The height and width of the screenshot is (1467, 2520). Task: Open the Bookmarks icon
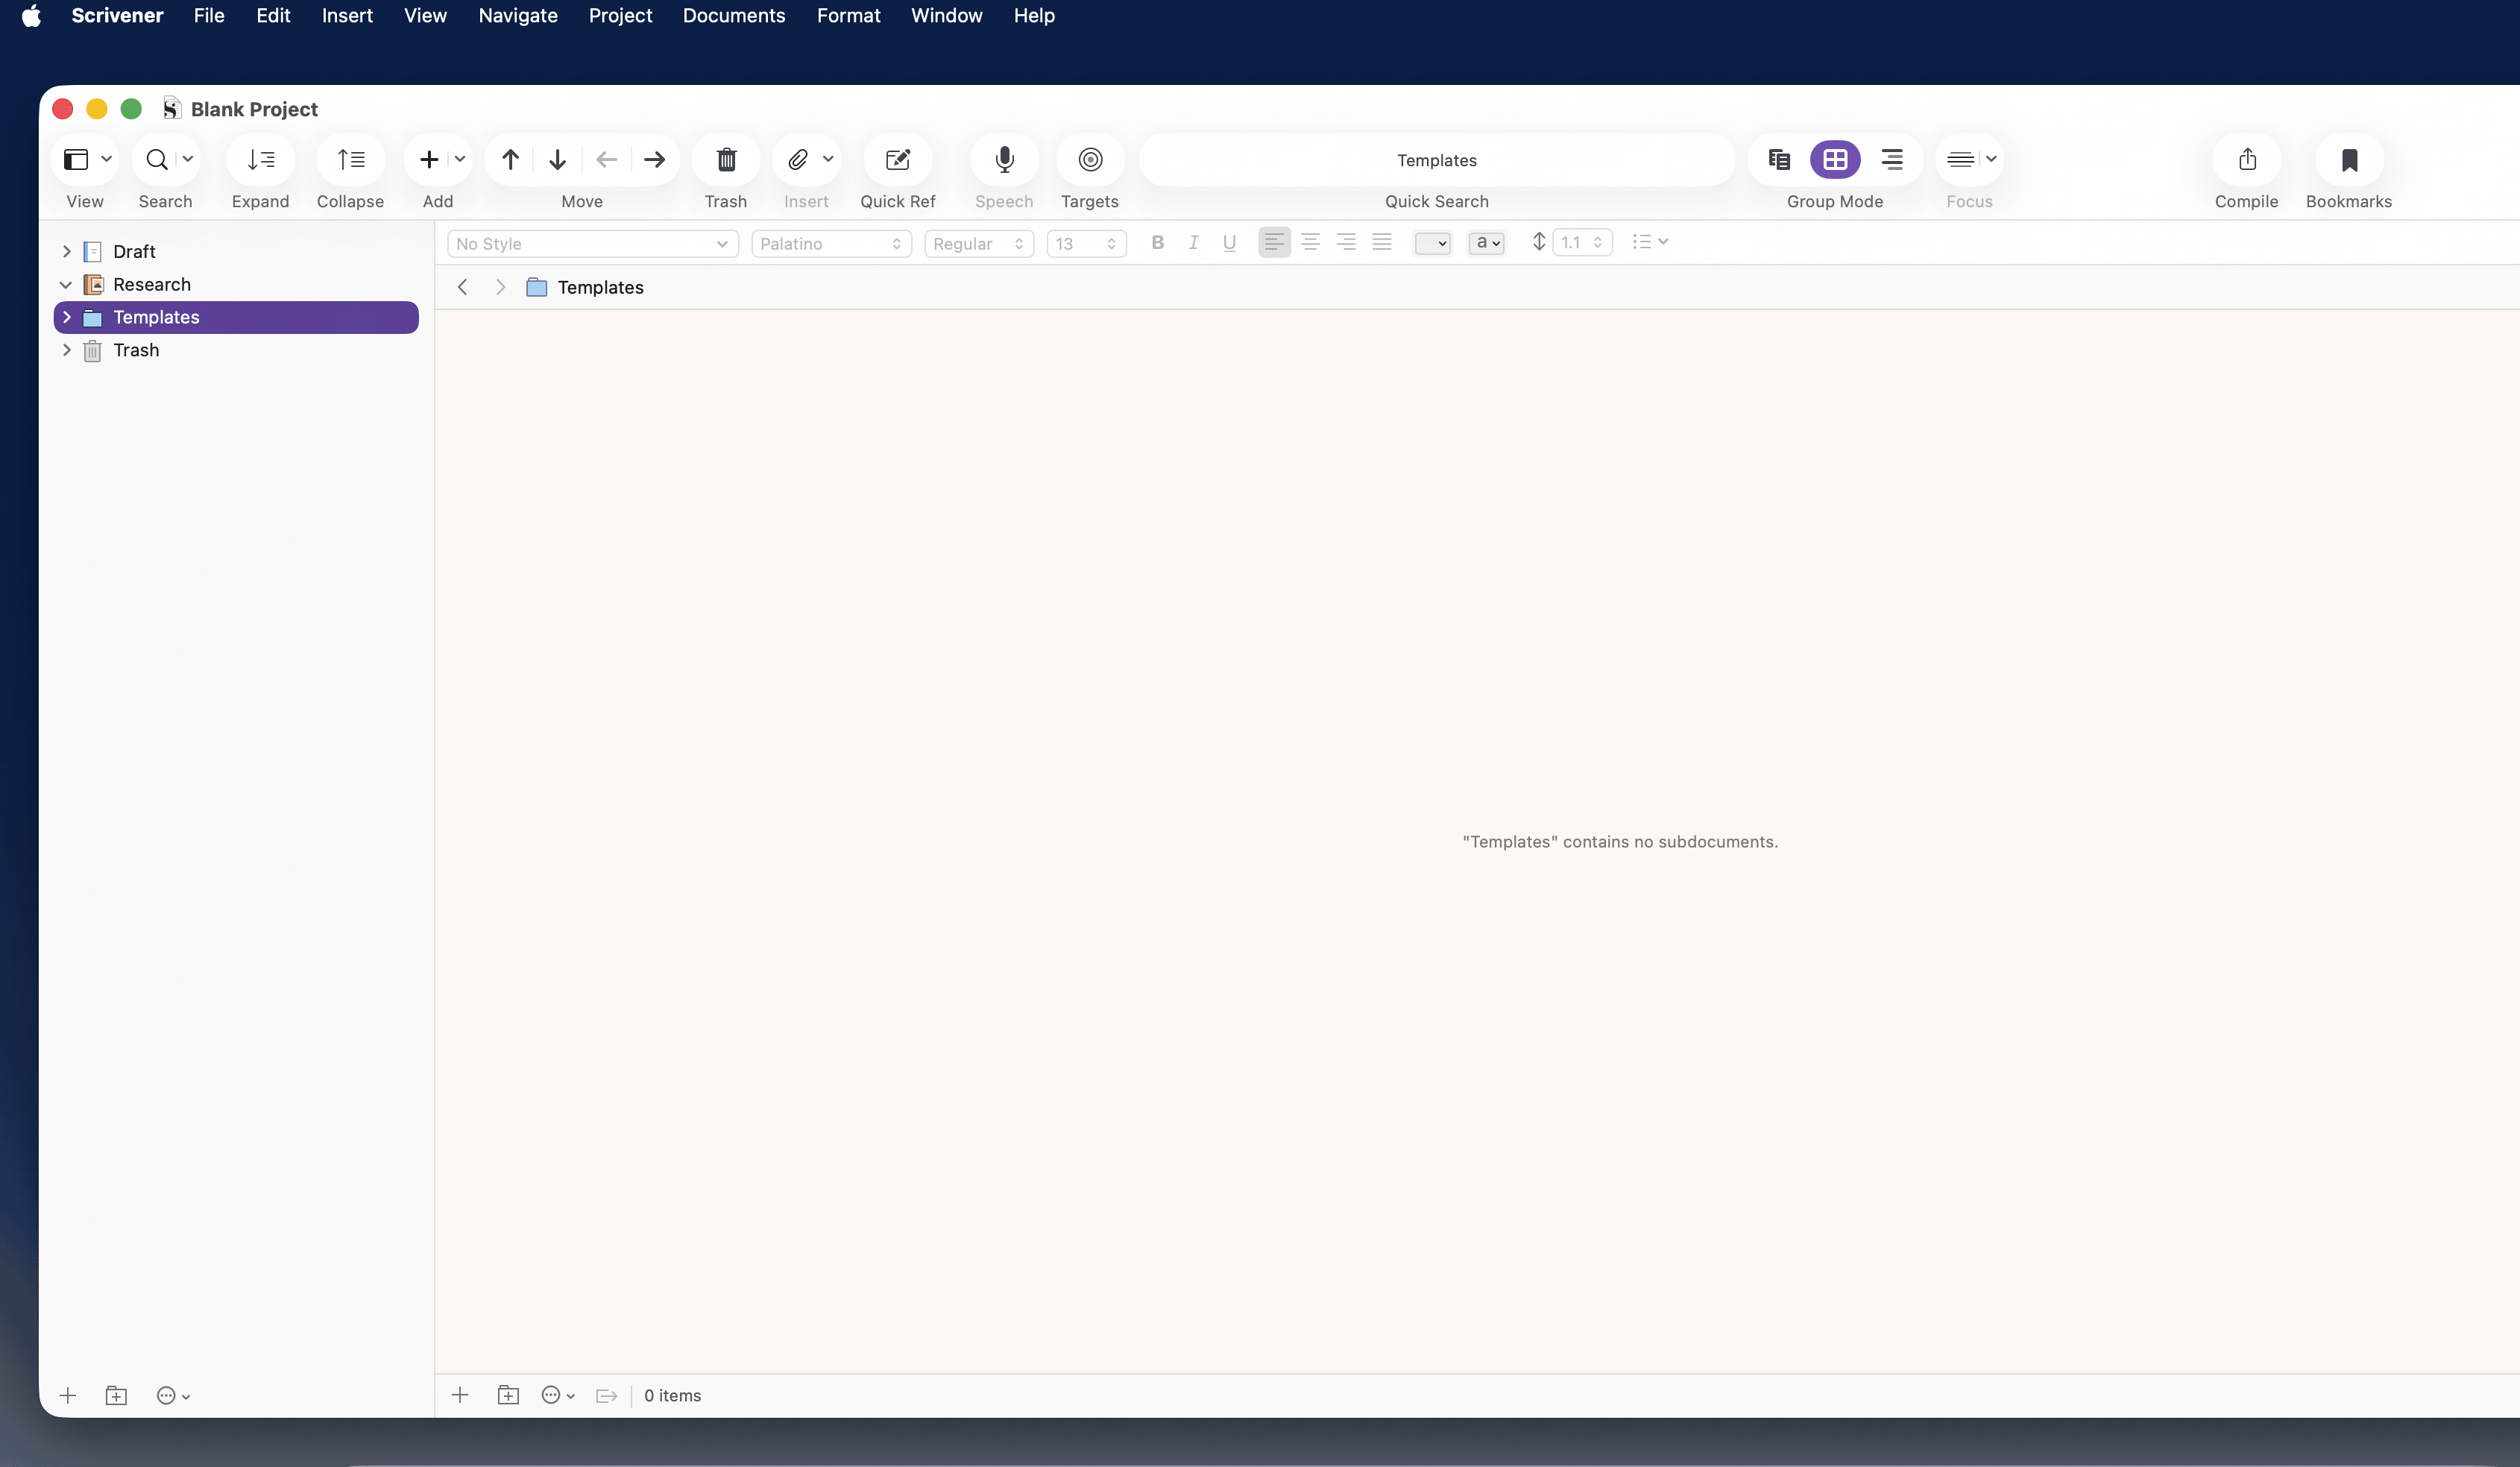click(x=2350, y=159)
